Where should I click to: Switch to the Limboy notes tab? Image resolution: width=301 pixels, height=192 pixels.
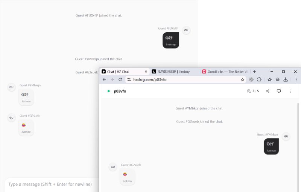point(173,72)
